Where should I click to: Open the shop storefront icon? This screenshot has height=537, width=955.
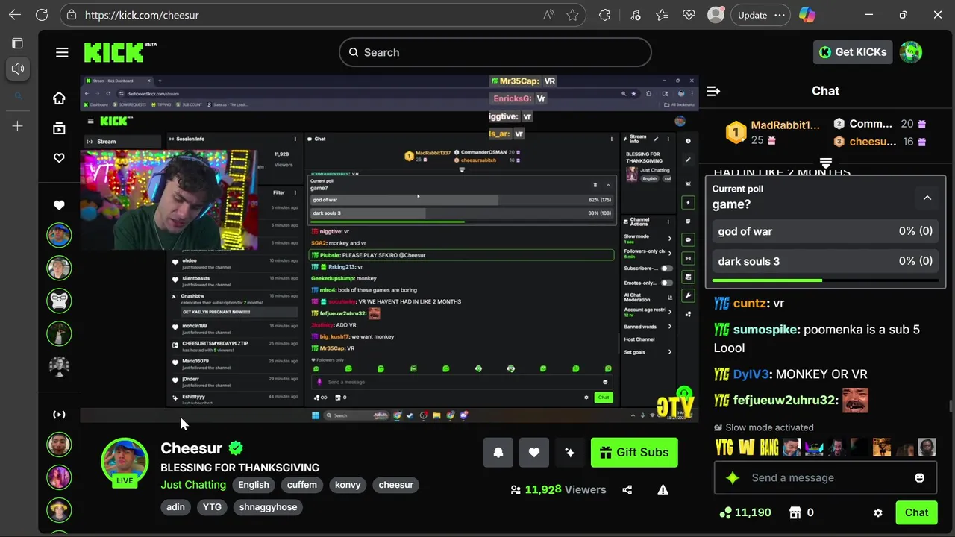795,512
